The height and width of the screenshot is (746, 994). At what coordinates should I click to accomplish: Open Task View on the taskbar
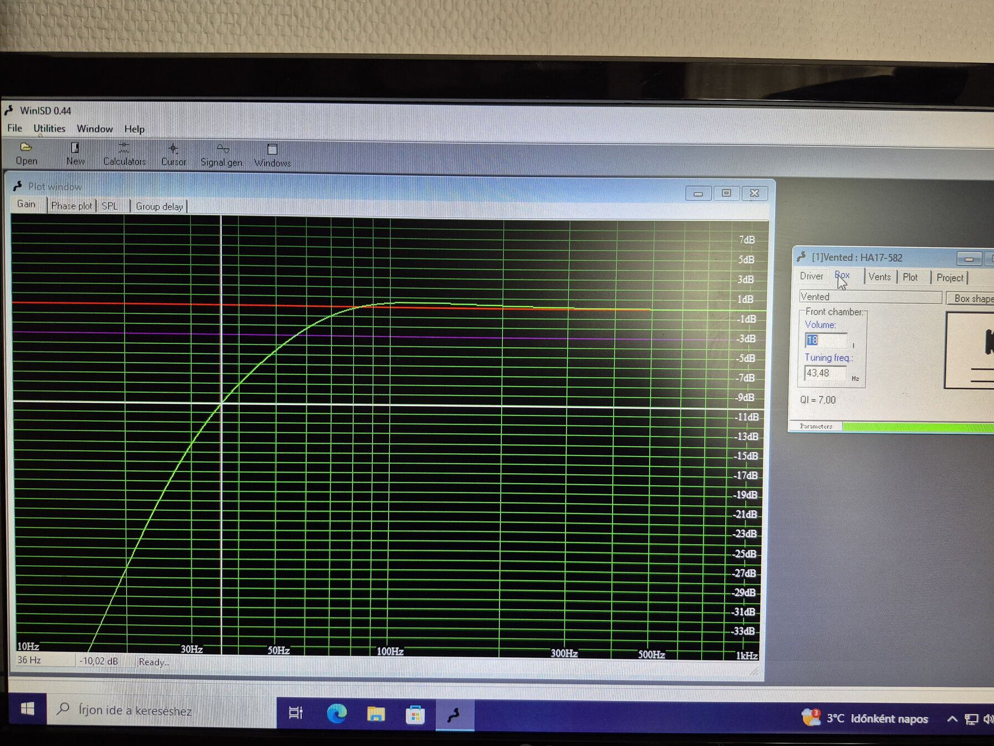(x=296, y=713)
